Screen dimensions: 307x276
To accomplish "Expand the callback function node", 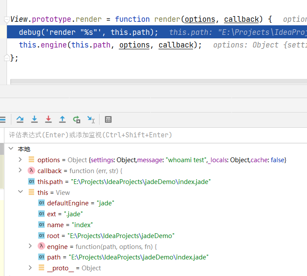I will click(x=20, y=170).
